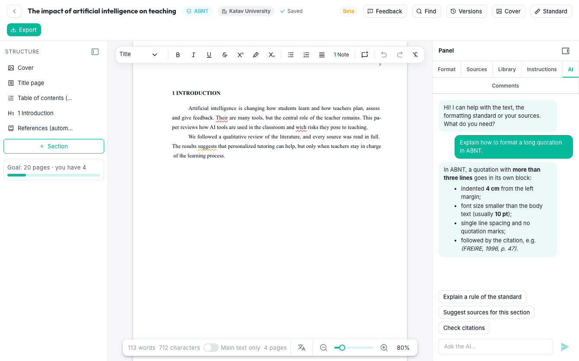Insert a numbered list
Screen dimensions: 579x361
pos(306,55)
